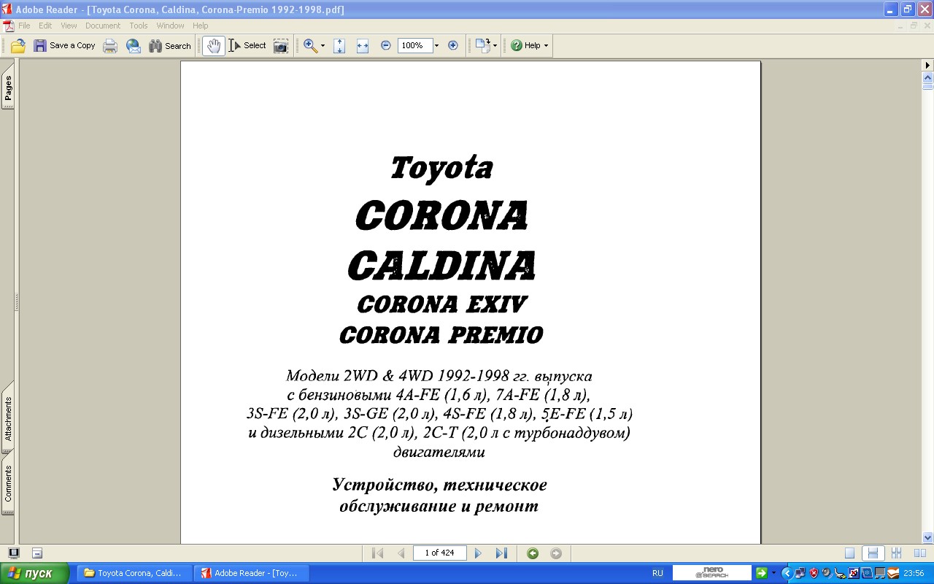Image resolution: width=934 pixels, height=584 pixels.
Task: Open the Help toolbar dropdown
Action: click(529, 46)
